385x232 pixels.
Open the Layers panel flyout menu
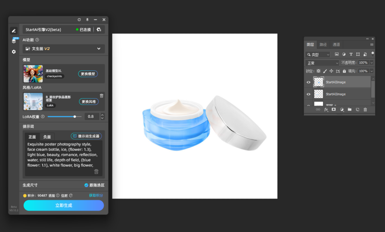pos(372,45)
